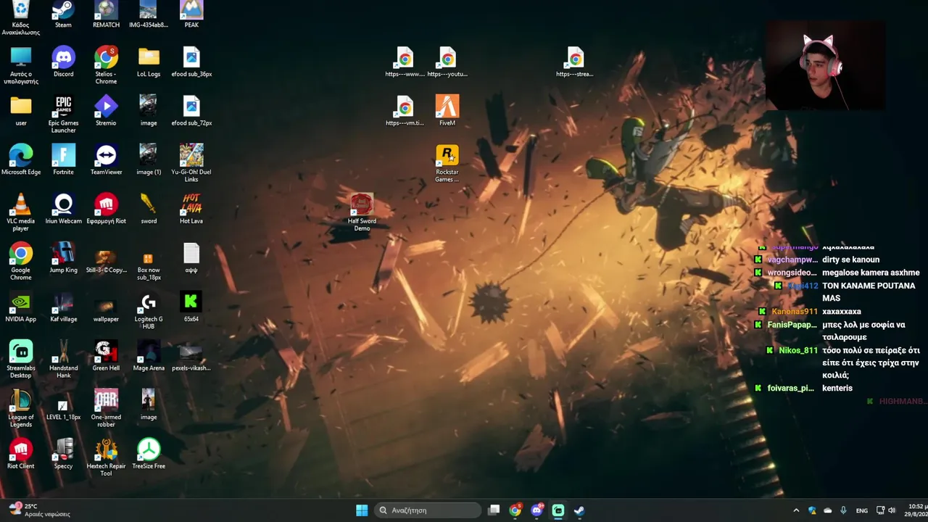Launch the Epic Games Launcher
This screenshot has width=928, height=522.
coord(63,114)
